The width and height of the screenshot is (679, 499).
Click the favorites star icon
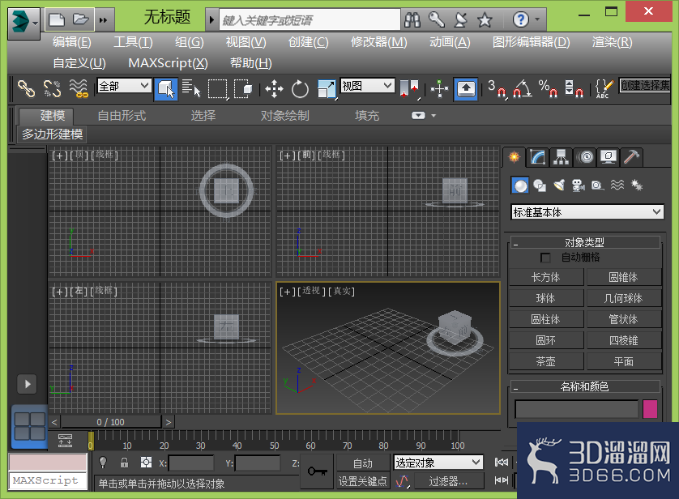485,19
